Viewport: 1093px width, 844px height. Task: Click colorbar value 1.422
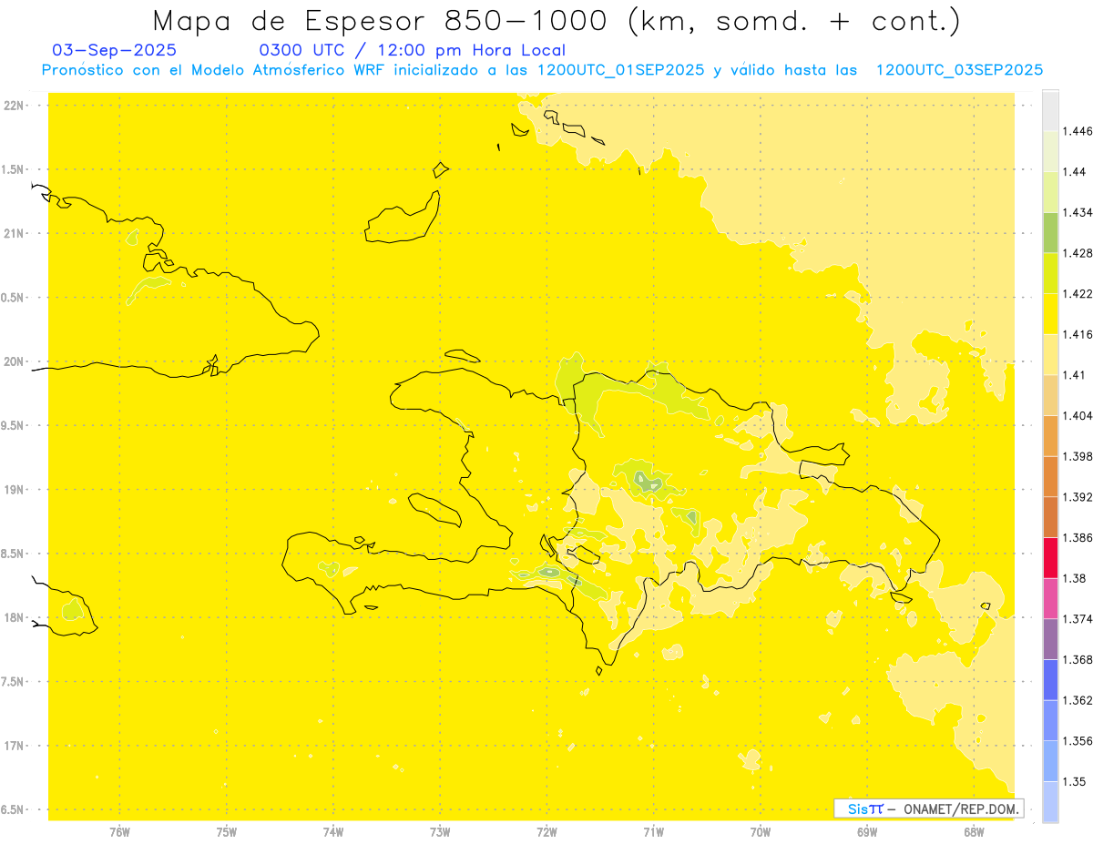click(1078, 293)
